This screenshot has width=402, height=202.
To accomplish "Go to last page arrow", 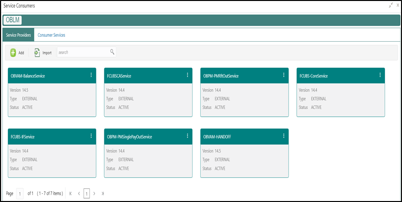I will coord(102,194).
